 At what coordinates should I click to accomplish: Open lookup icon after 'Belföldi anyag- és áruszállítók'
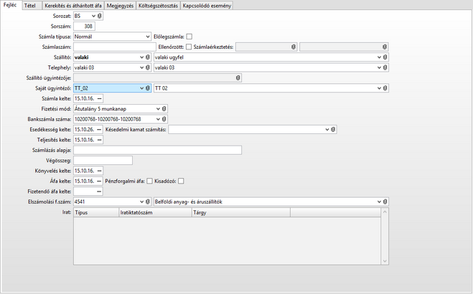coord(385,201)
